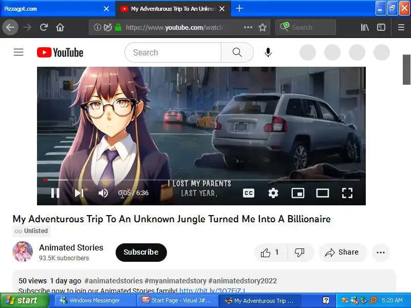Close the YouTube video tab
411x308 pixels.
[x=222, y=9]
